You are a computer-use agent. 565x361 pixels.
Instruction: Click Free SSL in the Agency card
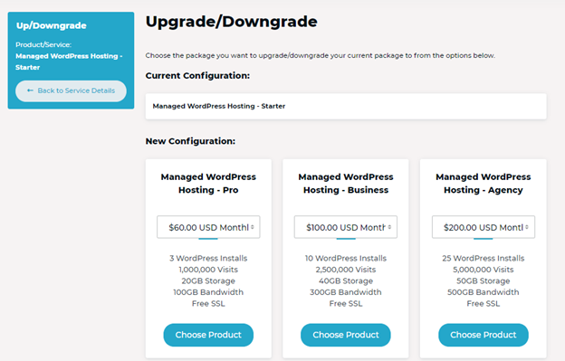[x=484, y=303]
